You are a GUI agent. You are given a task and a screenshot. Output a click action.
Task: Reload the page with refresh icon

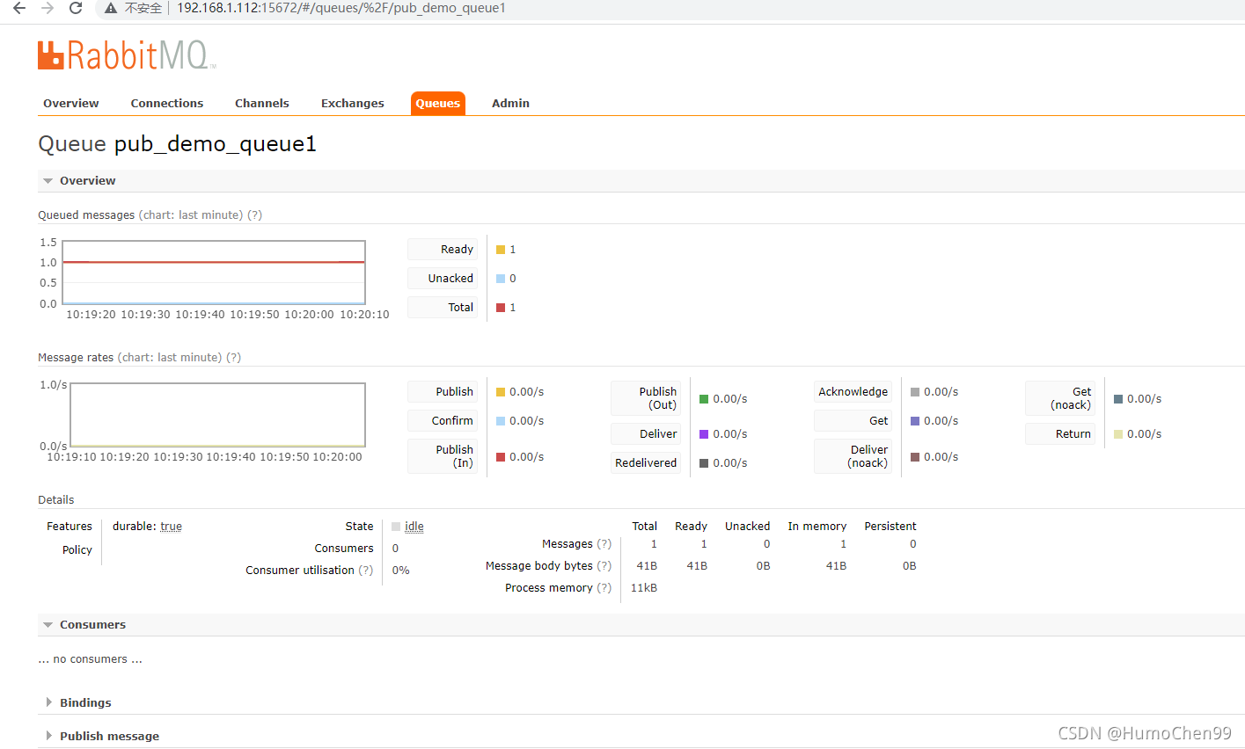point(76,8)
